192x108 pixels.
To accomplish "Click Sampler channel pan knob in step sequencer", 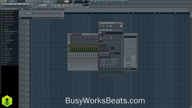I will 22,13.
